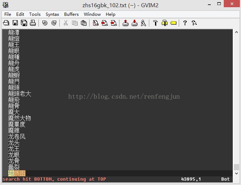This screenshot has height=185, width=241.
Task: Click the Save All files icon
Action: click(x=24, y=23)
